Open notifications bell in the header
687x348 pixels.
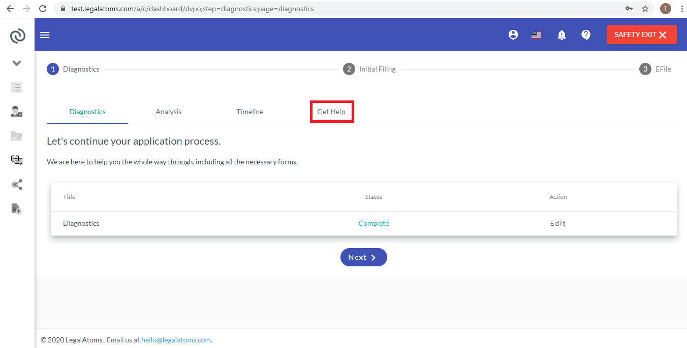tap(561, 35)
